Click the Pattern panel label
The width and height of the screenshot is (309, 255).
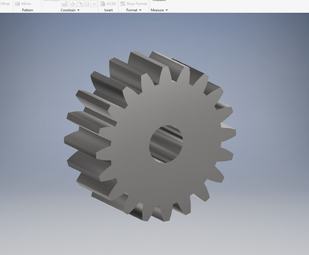point(28,10)
